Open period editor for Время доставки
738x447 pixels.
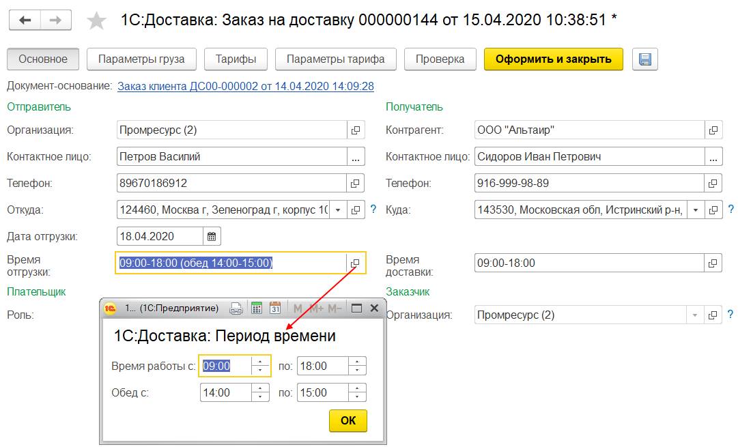click(713, 263)
